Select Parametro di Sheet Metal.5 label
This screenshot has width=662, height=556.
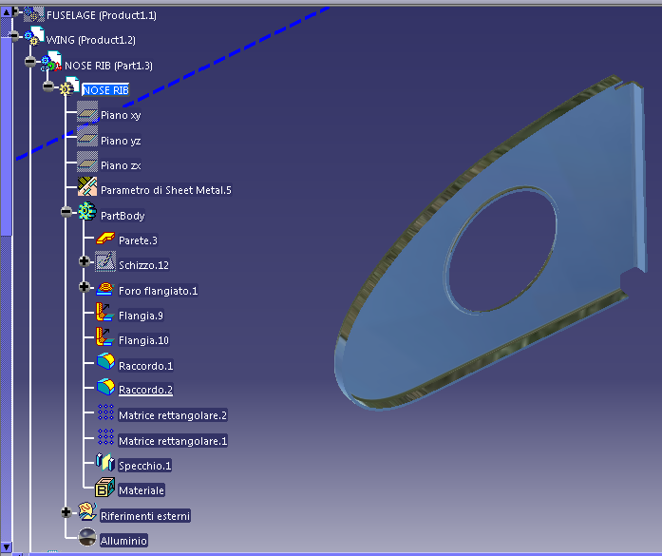coord(166,190)
